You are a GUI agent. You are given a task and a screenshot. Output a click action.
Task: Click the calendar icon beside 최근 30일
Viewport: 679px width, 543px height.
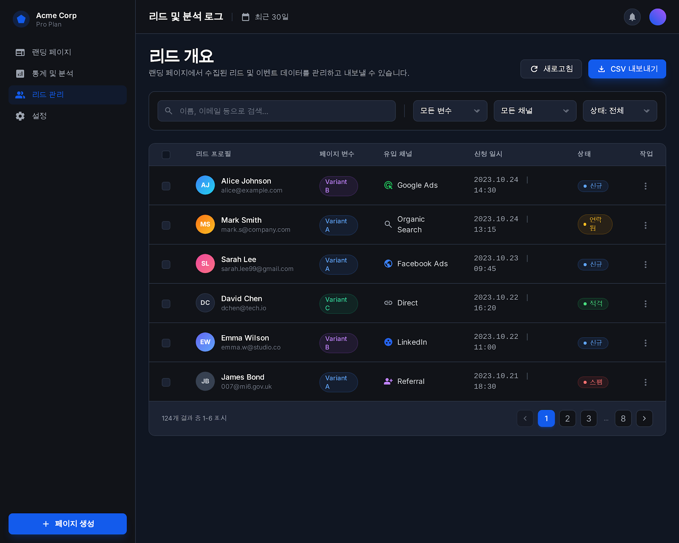pos(245,17)
